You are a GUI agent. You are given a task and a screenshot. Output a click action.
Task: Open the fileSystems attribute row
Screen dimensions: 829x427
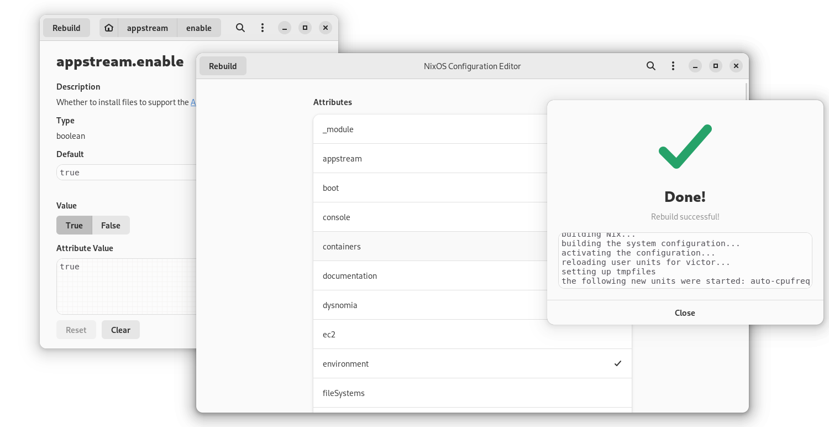pyautogui.click(x=473, y=393)
